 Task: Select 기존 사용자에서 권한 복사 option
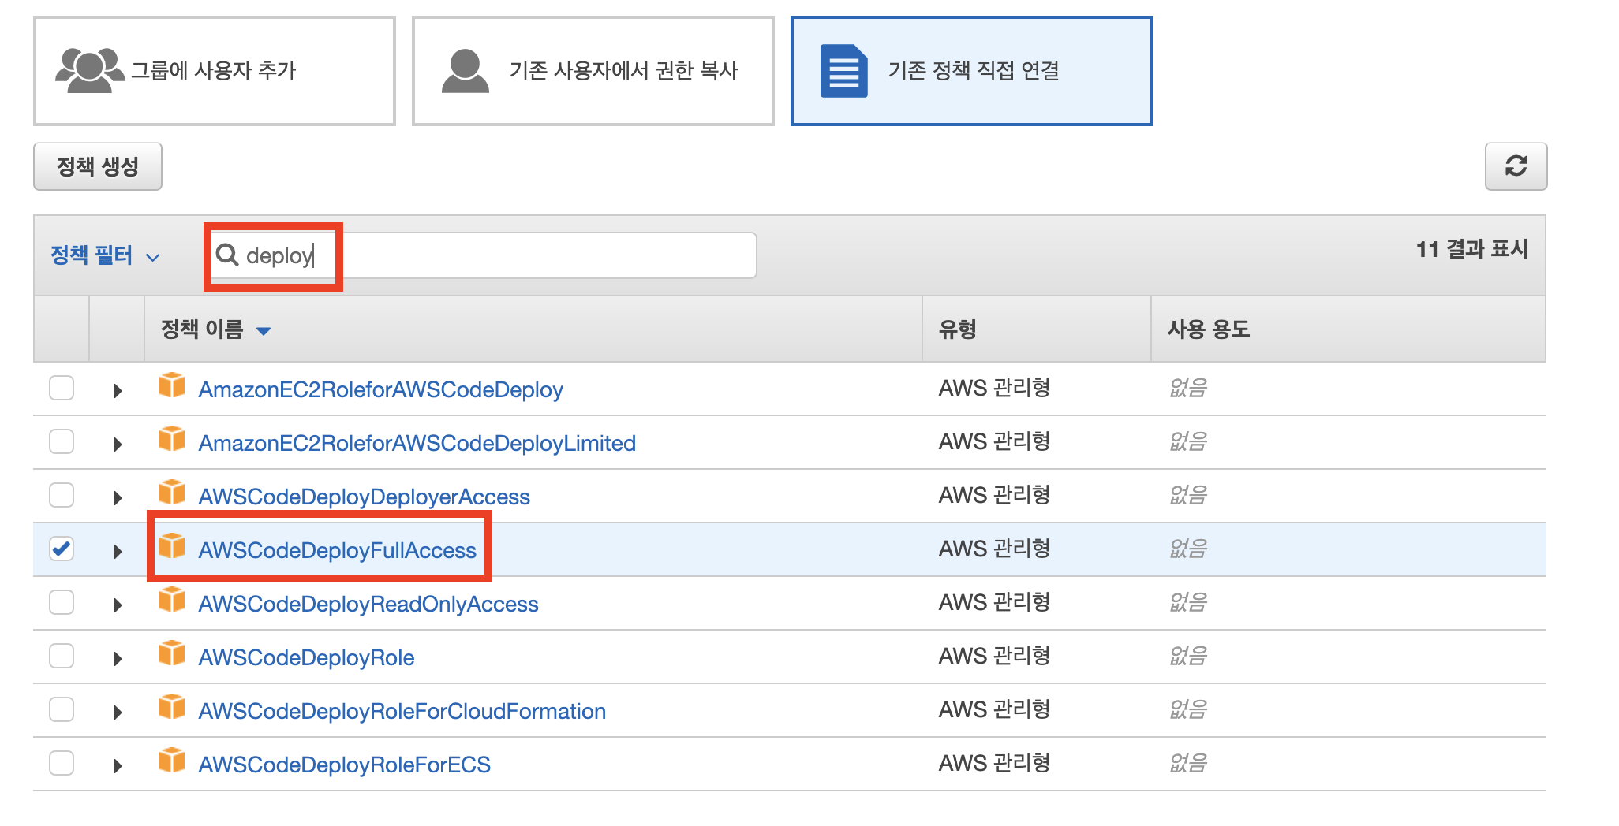(x=593, y=71)
